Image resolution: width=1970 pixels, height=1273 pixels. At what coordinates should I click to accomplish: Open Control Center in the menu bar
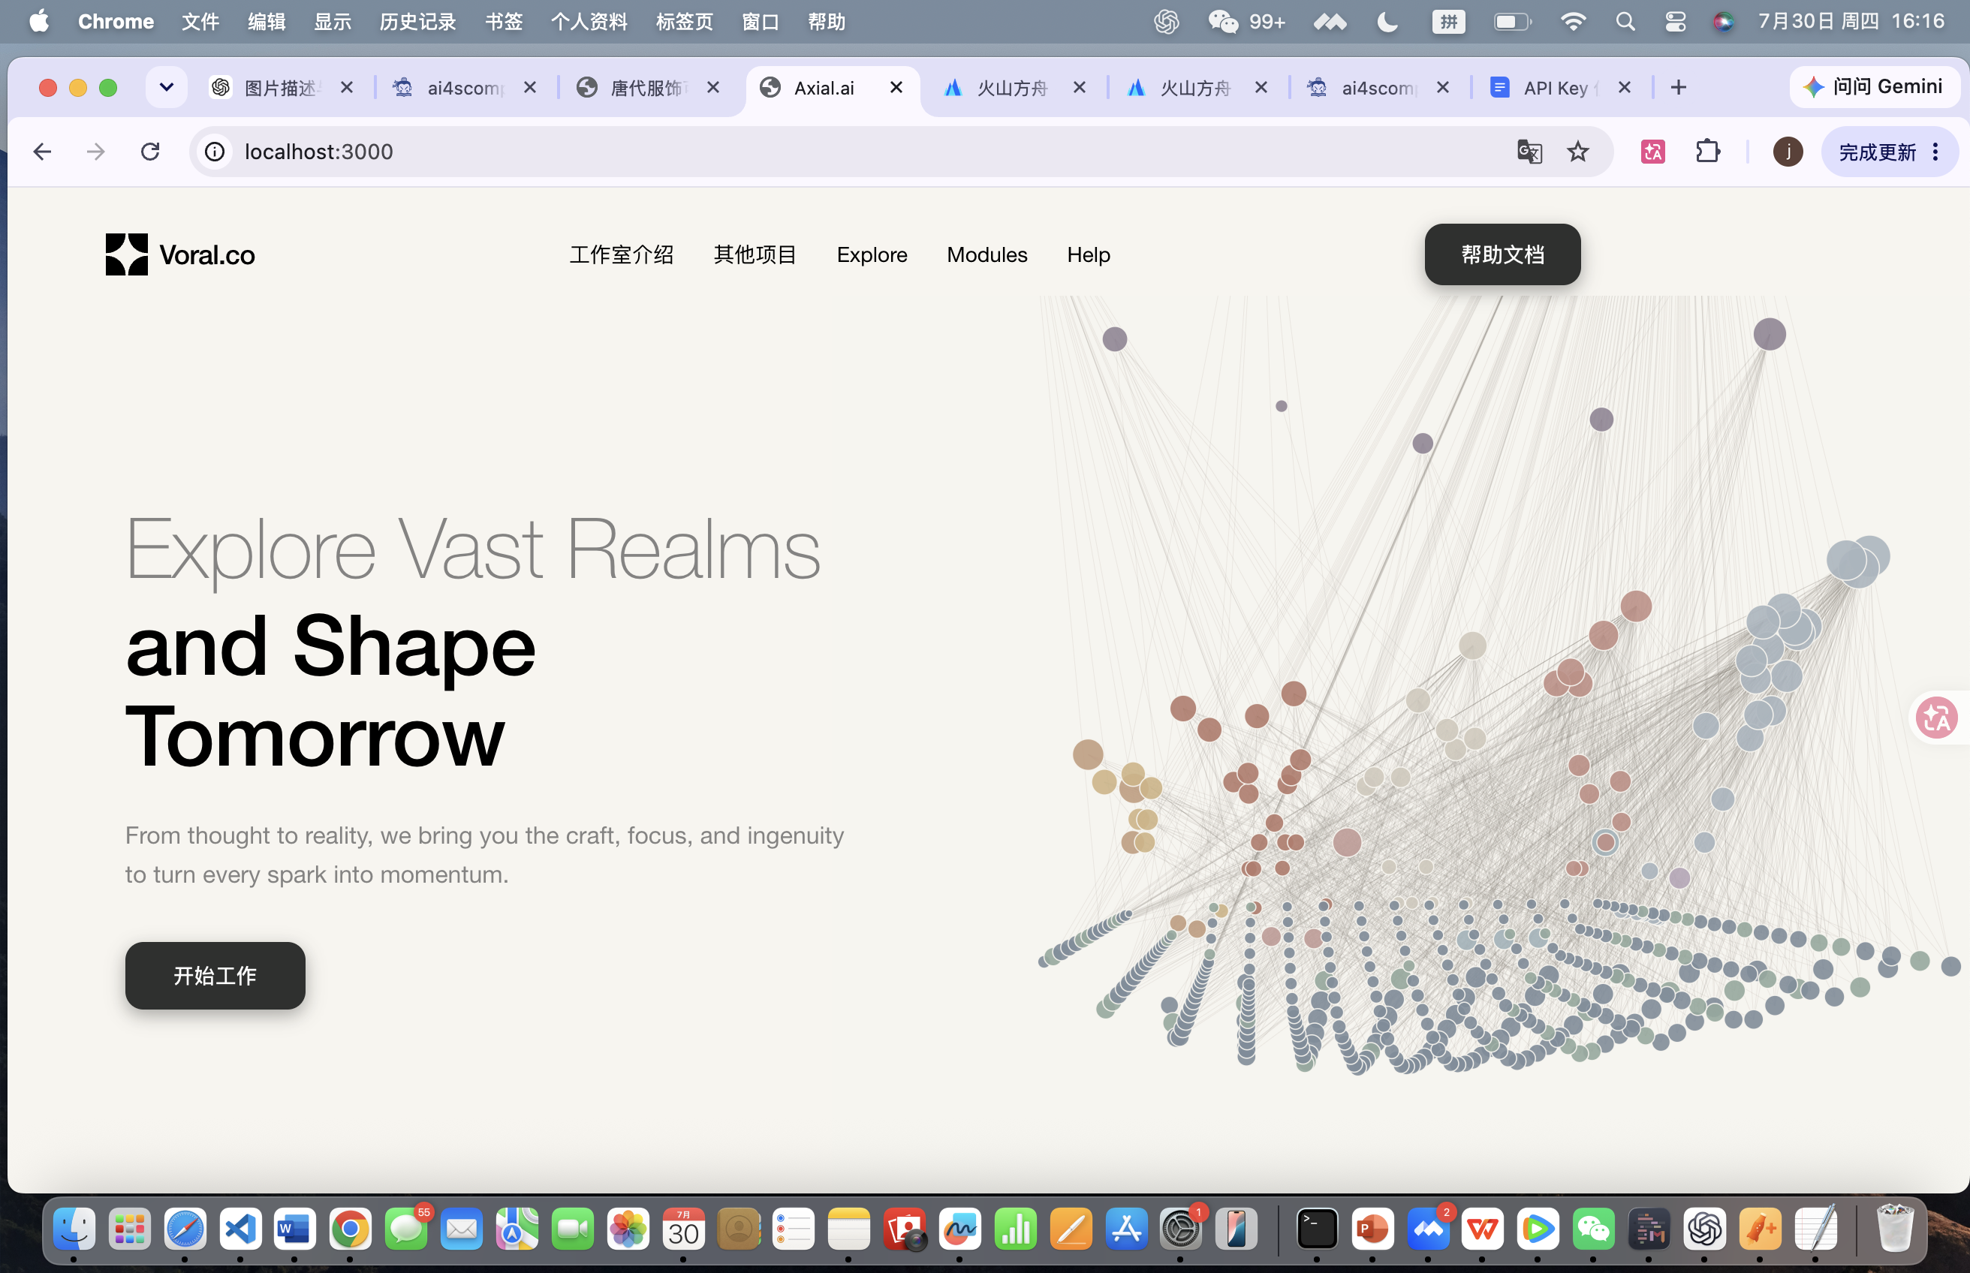click(1675, 22)
